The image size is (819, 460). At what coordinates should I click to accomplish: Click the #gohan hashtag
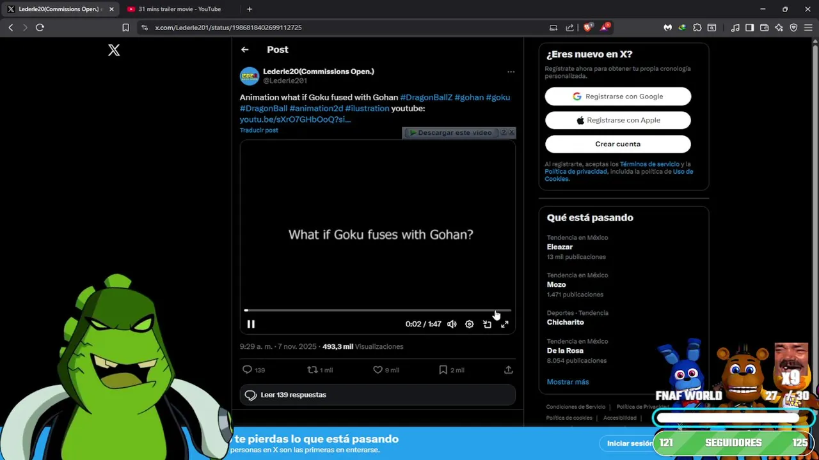(469, 97)
